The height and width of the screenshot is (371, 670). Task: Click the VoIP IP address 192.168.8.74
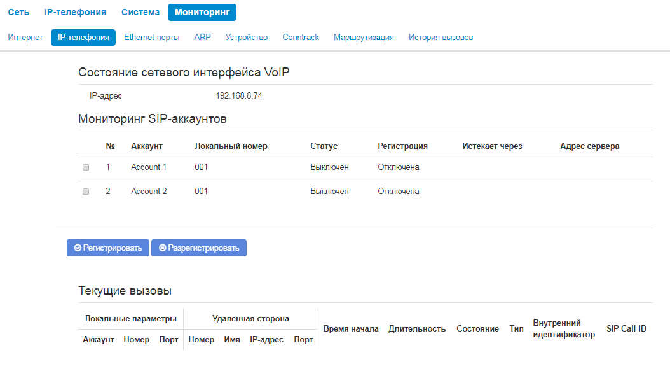(239, 96)
